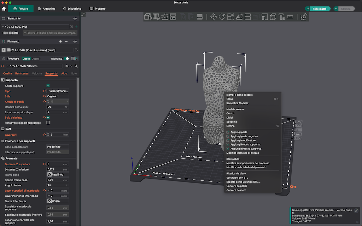The image size is (362, 226).
Task: Select the Move tool
Action: [214, 17]
